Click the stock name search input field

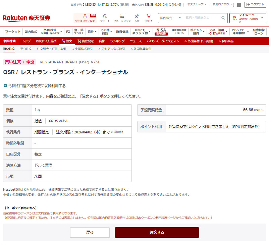click(202, 18)
